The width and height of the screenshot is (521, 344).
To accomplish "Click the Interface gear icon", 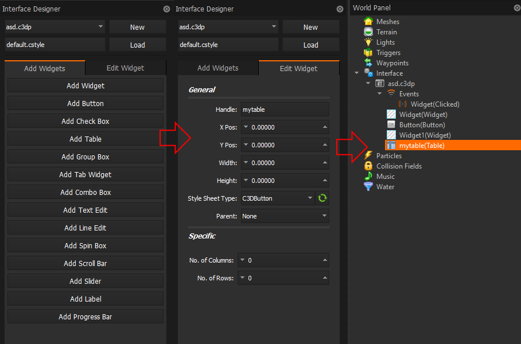I will coord(368,73).
